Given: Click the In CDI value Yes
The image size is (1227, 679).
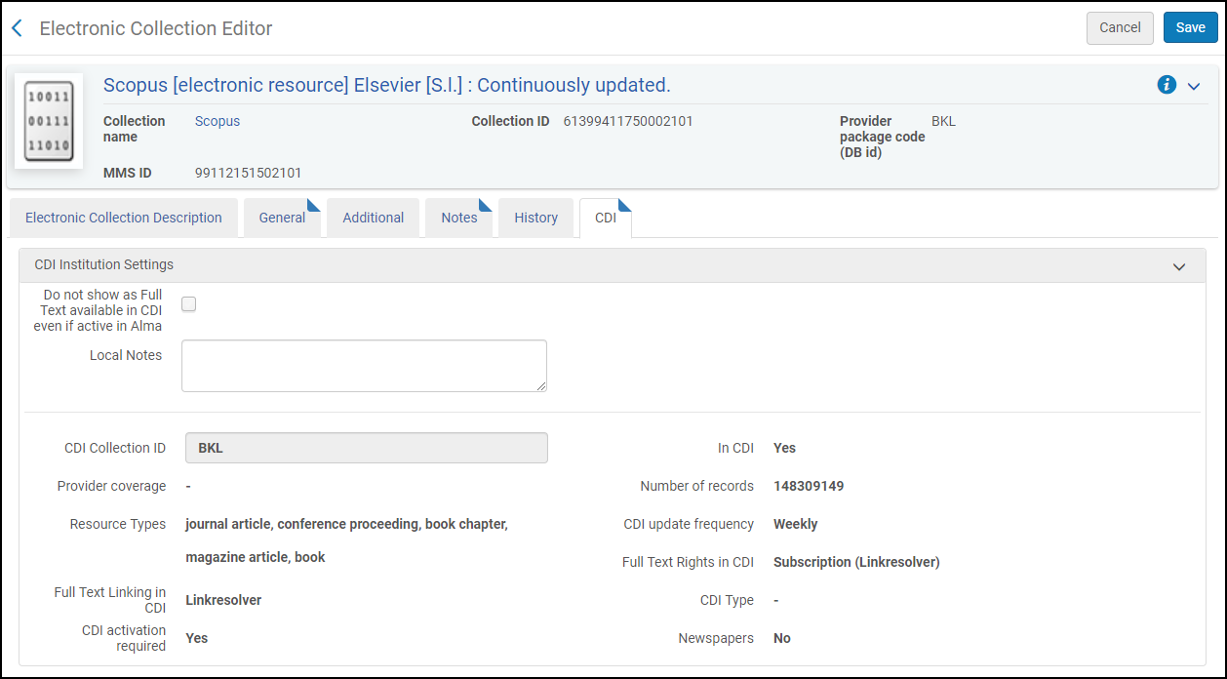Looking at the screenshot, I should [x=785, y=448].
